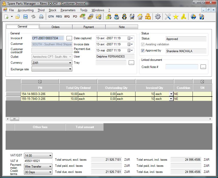Create a new document from the toolbar

tap(6, 17)
